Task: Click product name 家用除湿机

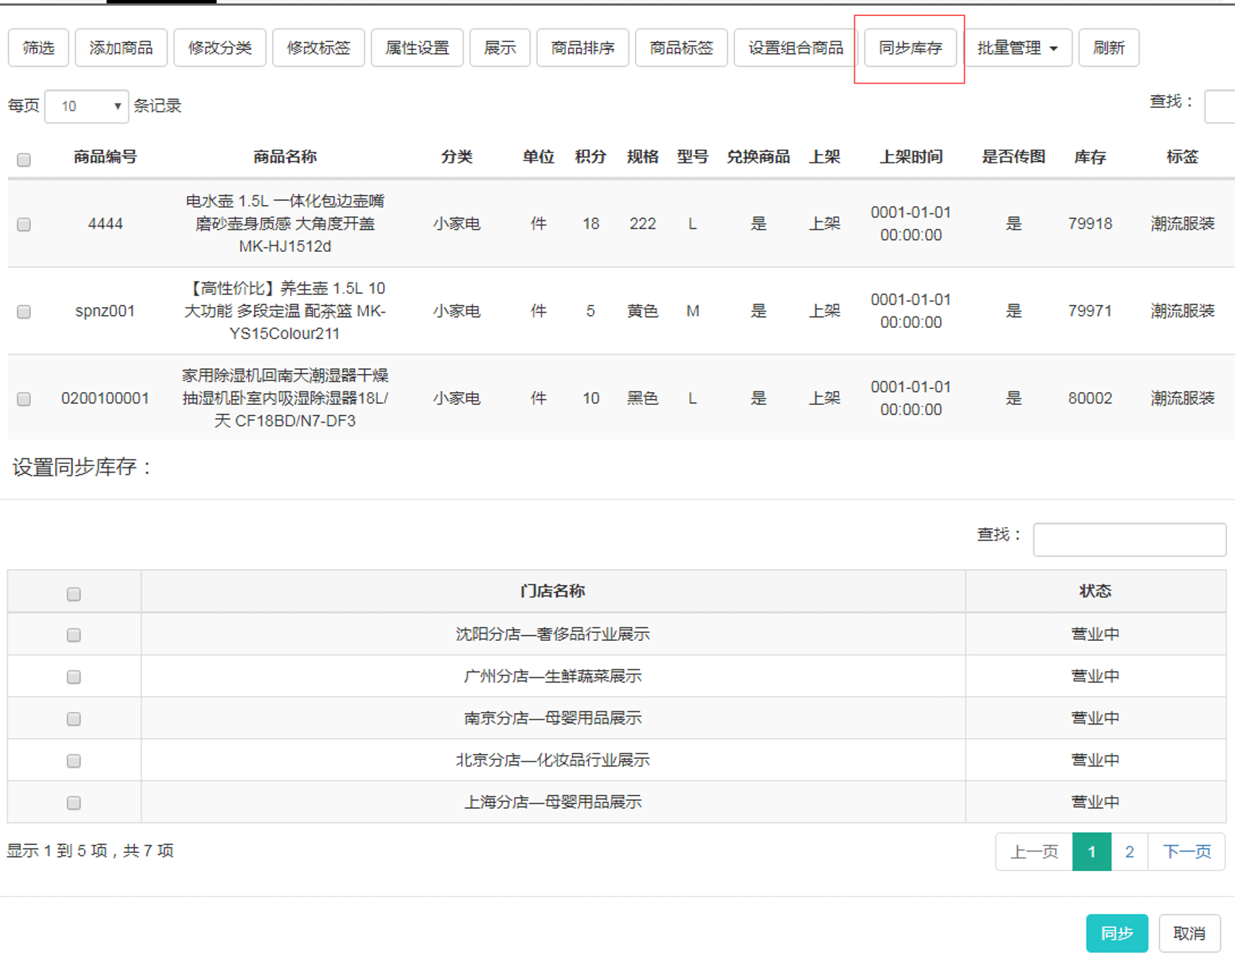Action: pos(285,398)
